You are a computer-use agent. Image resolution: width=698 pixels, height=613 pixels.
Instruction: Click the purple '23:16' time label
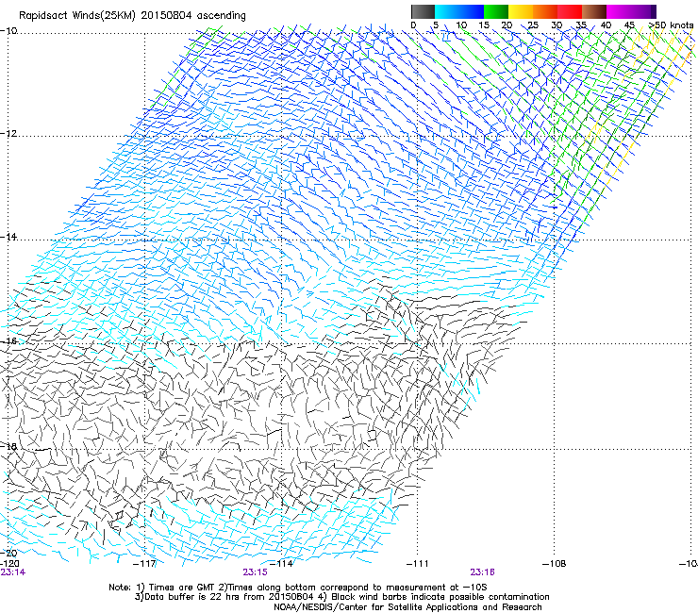point(483,572)
